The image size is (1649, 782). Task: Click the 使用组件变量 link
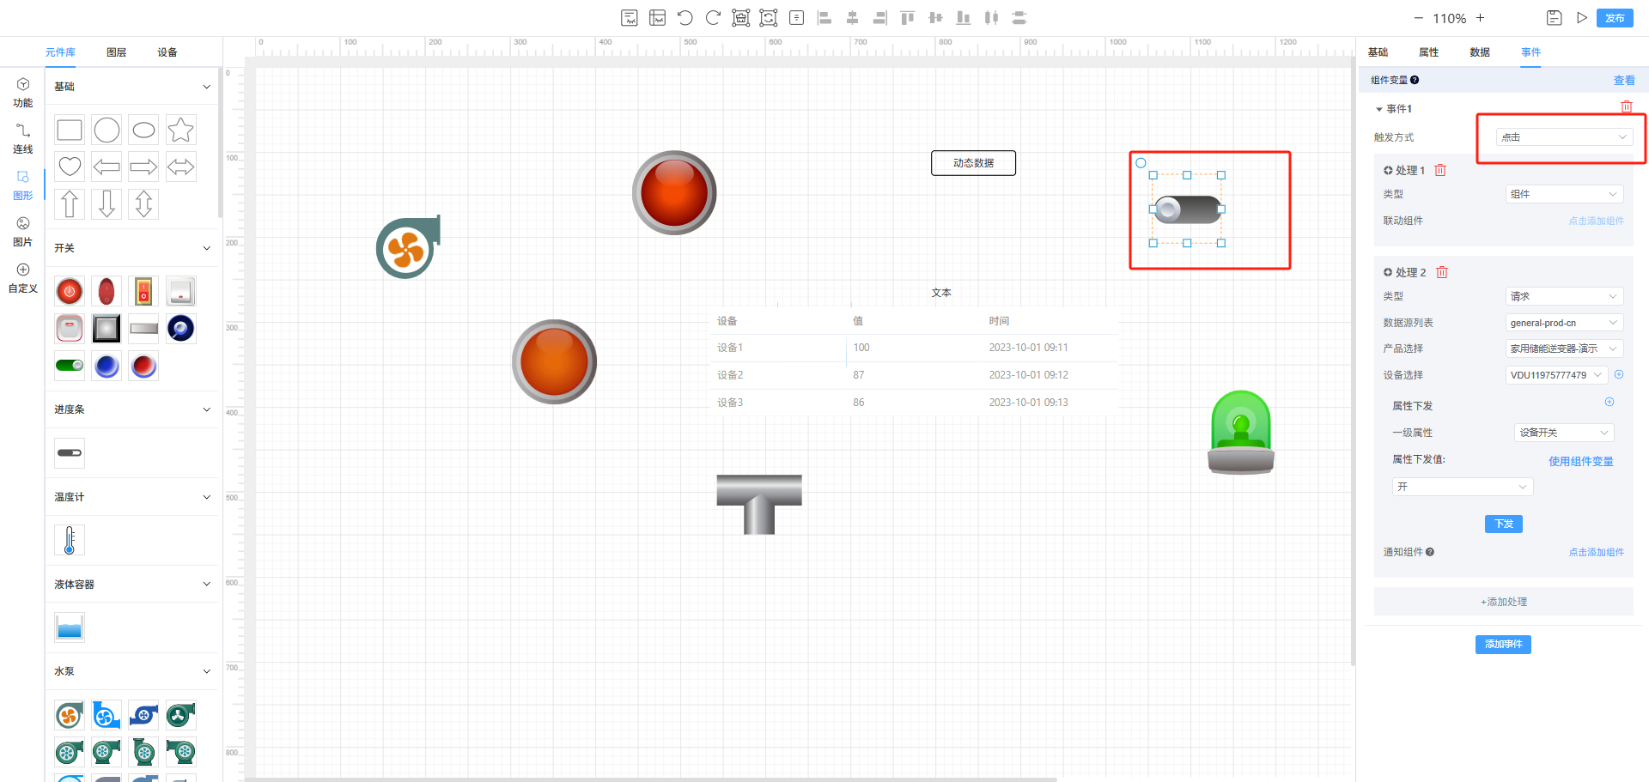point(1580,462)
